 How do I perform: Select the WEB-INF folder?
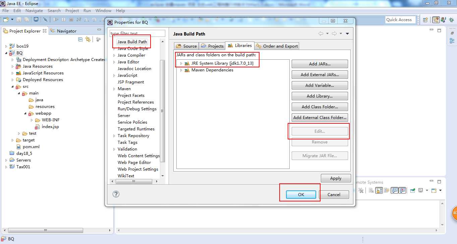51,120
